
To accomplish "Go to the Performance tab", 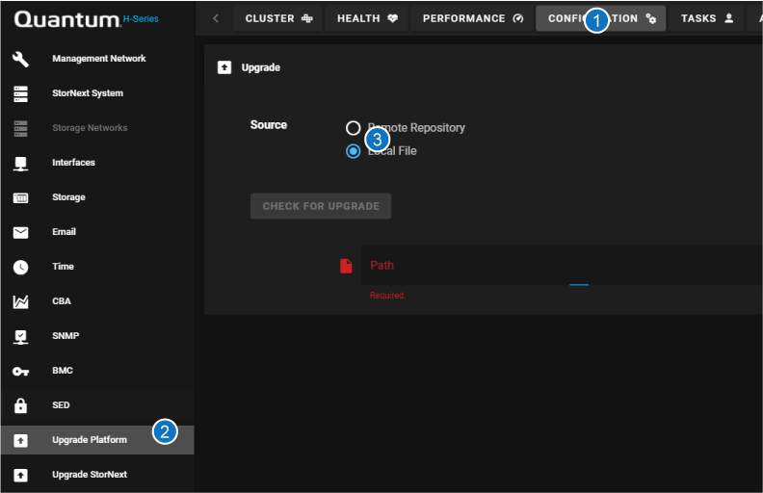I will point(472,18).
